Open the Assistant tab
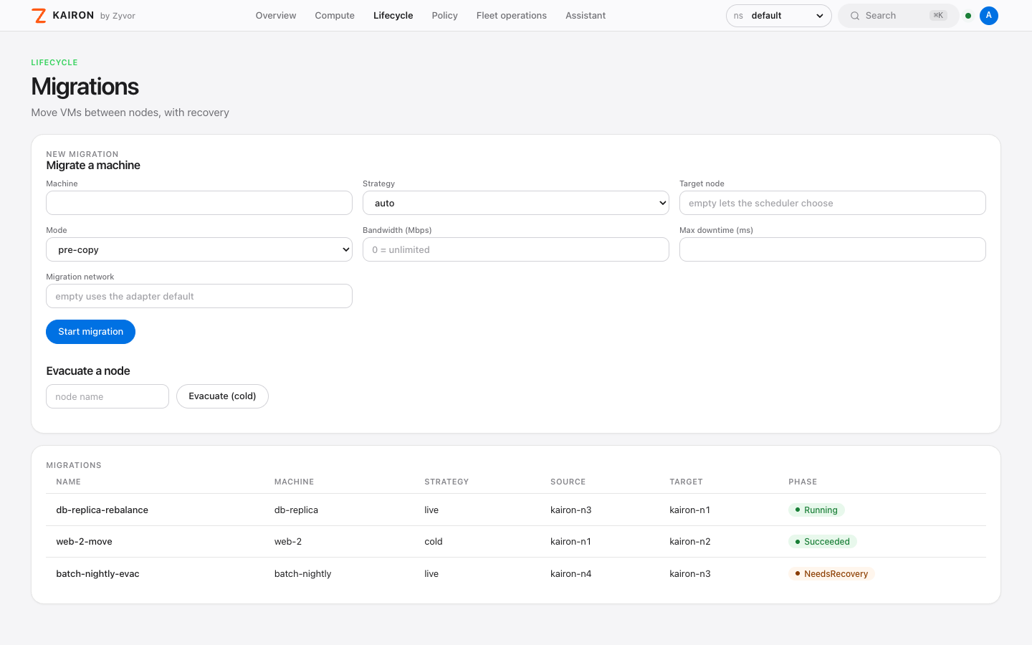This screenshot has width=1032, height=645. [586, 16]
